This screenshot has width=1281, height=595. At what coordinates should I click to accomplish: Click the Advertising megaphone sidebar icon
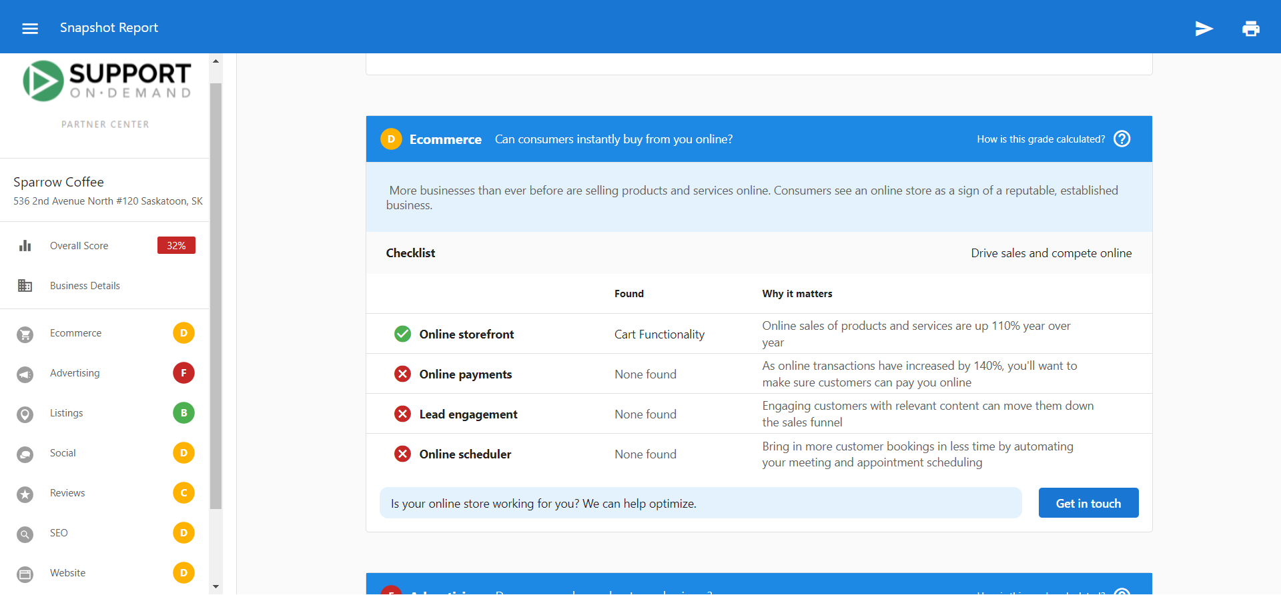click(25, 374)
